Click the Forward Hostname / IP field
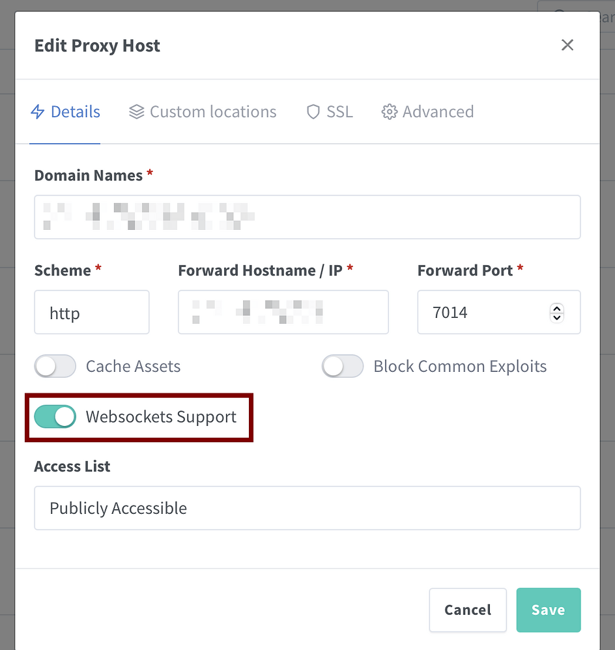This screenshot has height=650, width=615. (x=283, y=313)
